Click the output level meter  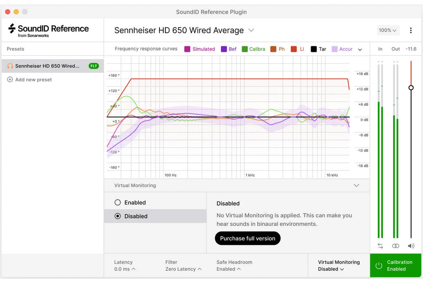[396, 149]
